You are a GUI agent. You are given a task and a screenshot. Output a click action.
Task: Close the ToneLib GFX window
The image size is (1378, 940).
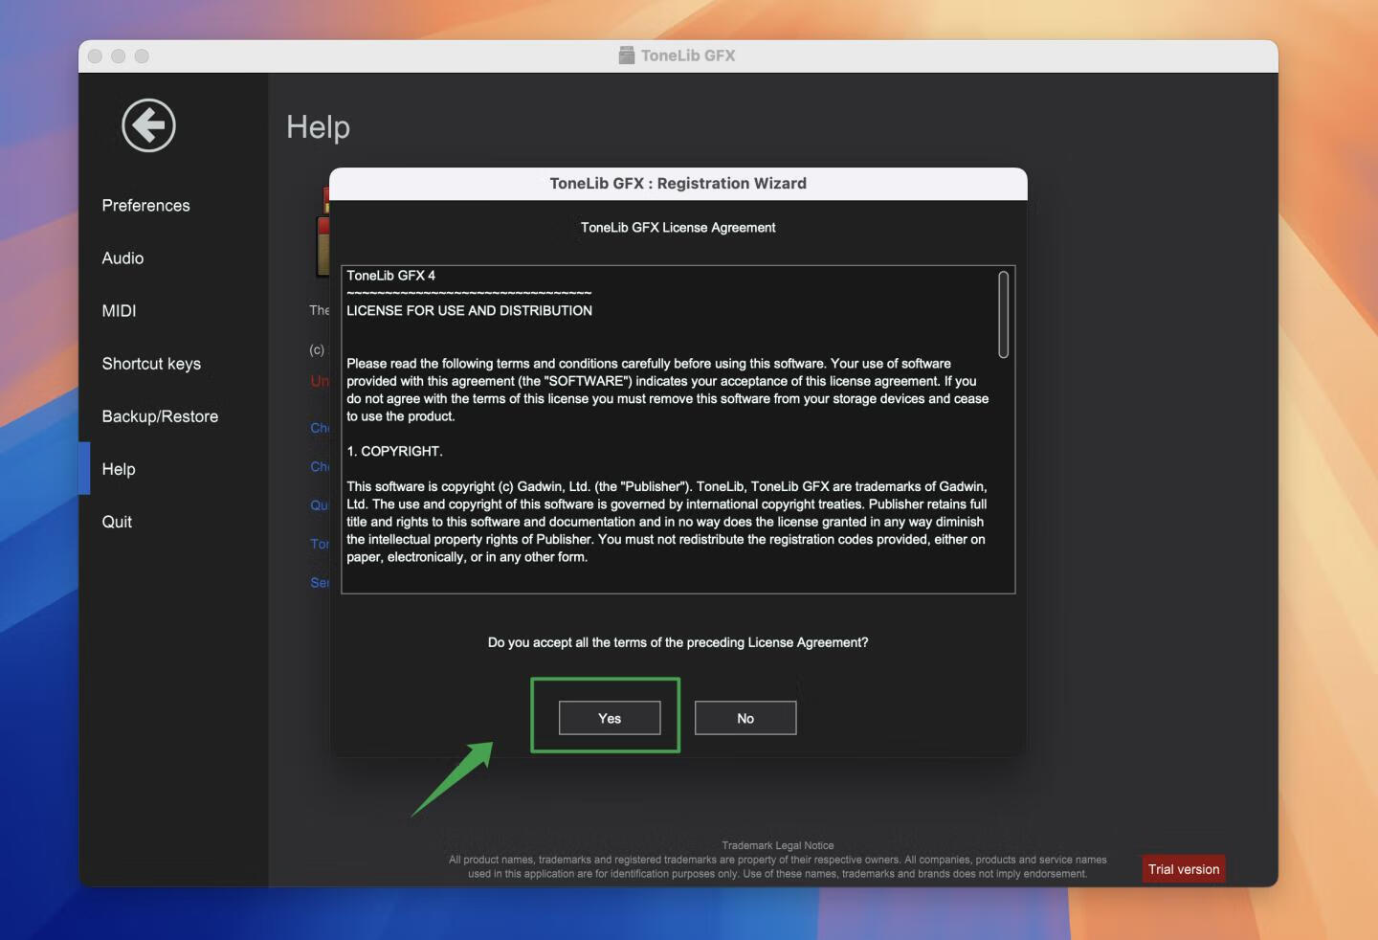click(x=95, y=56)
